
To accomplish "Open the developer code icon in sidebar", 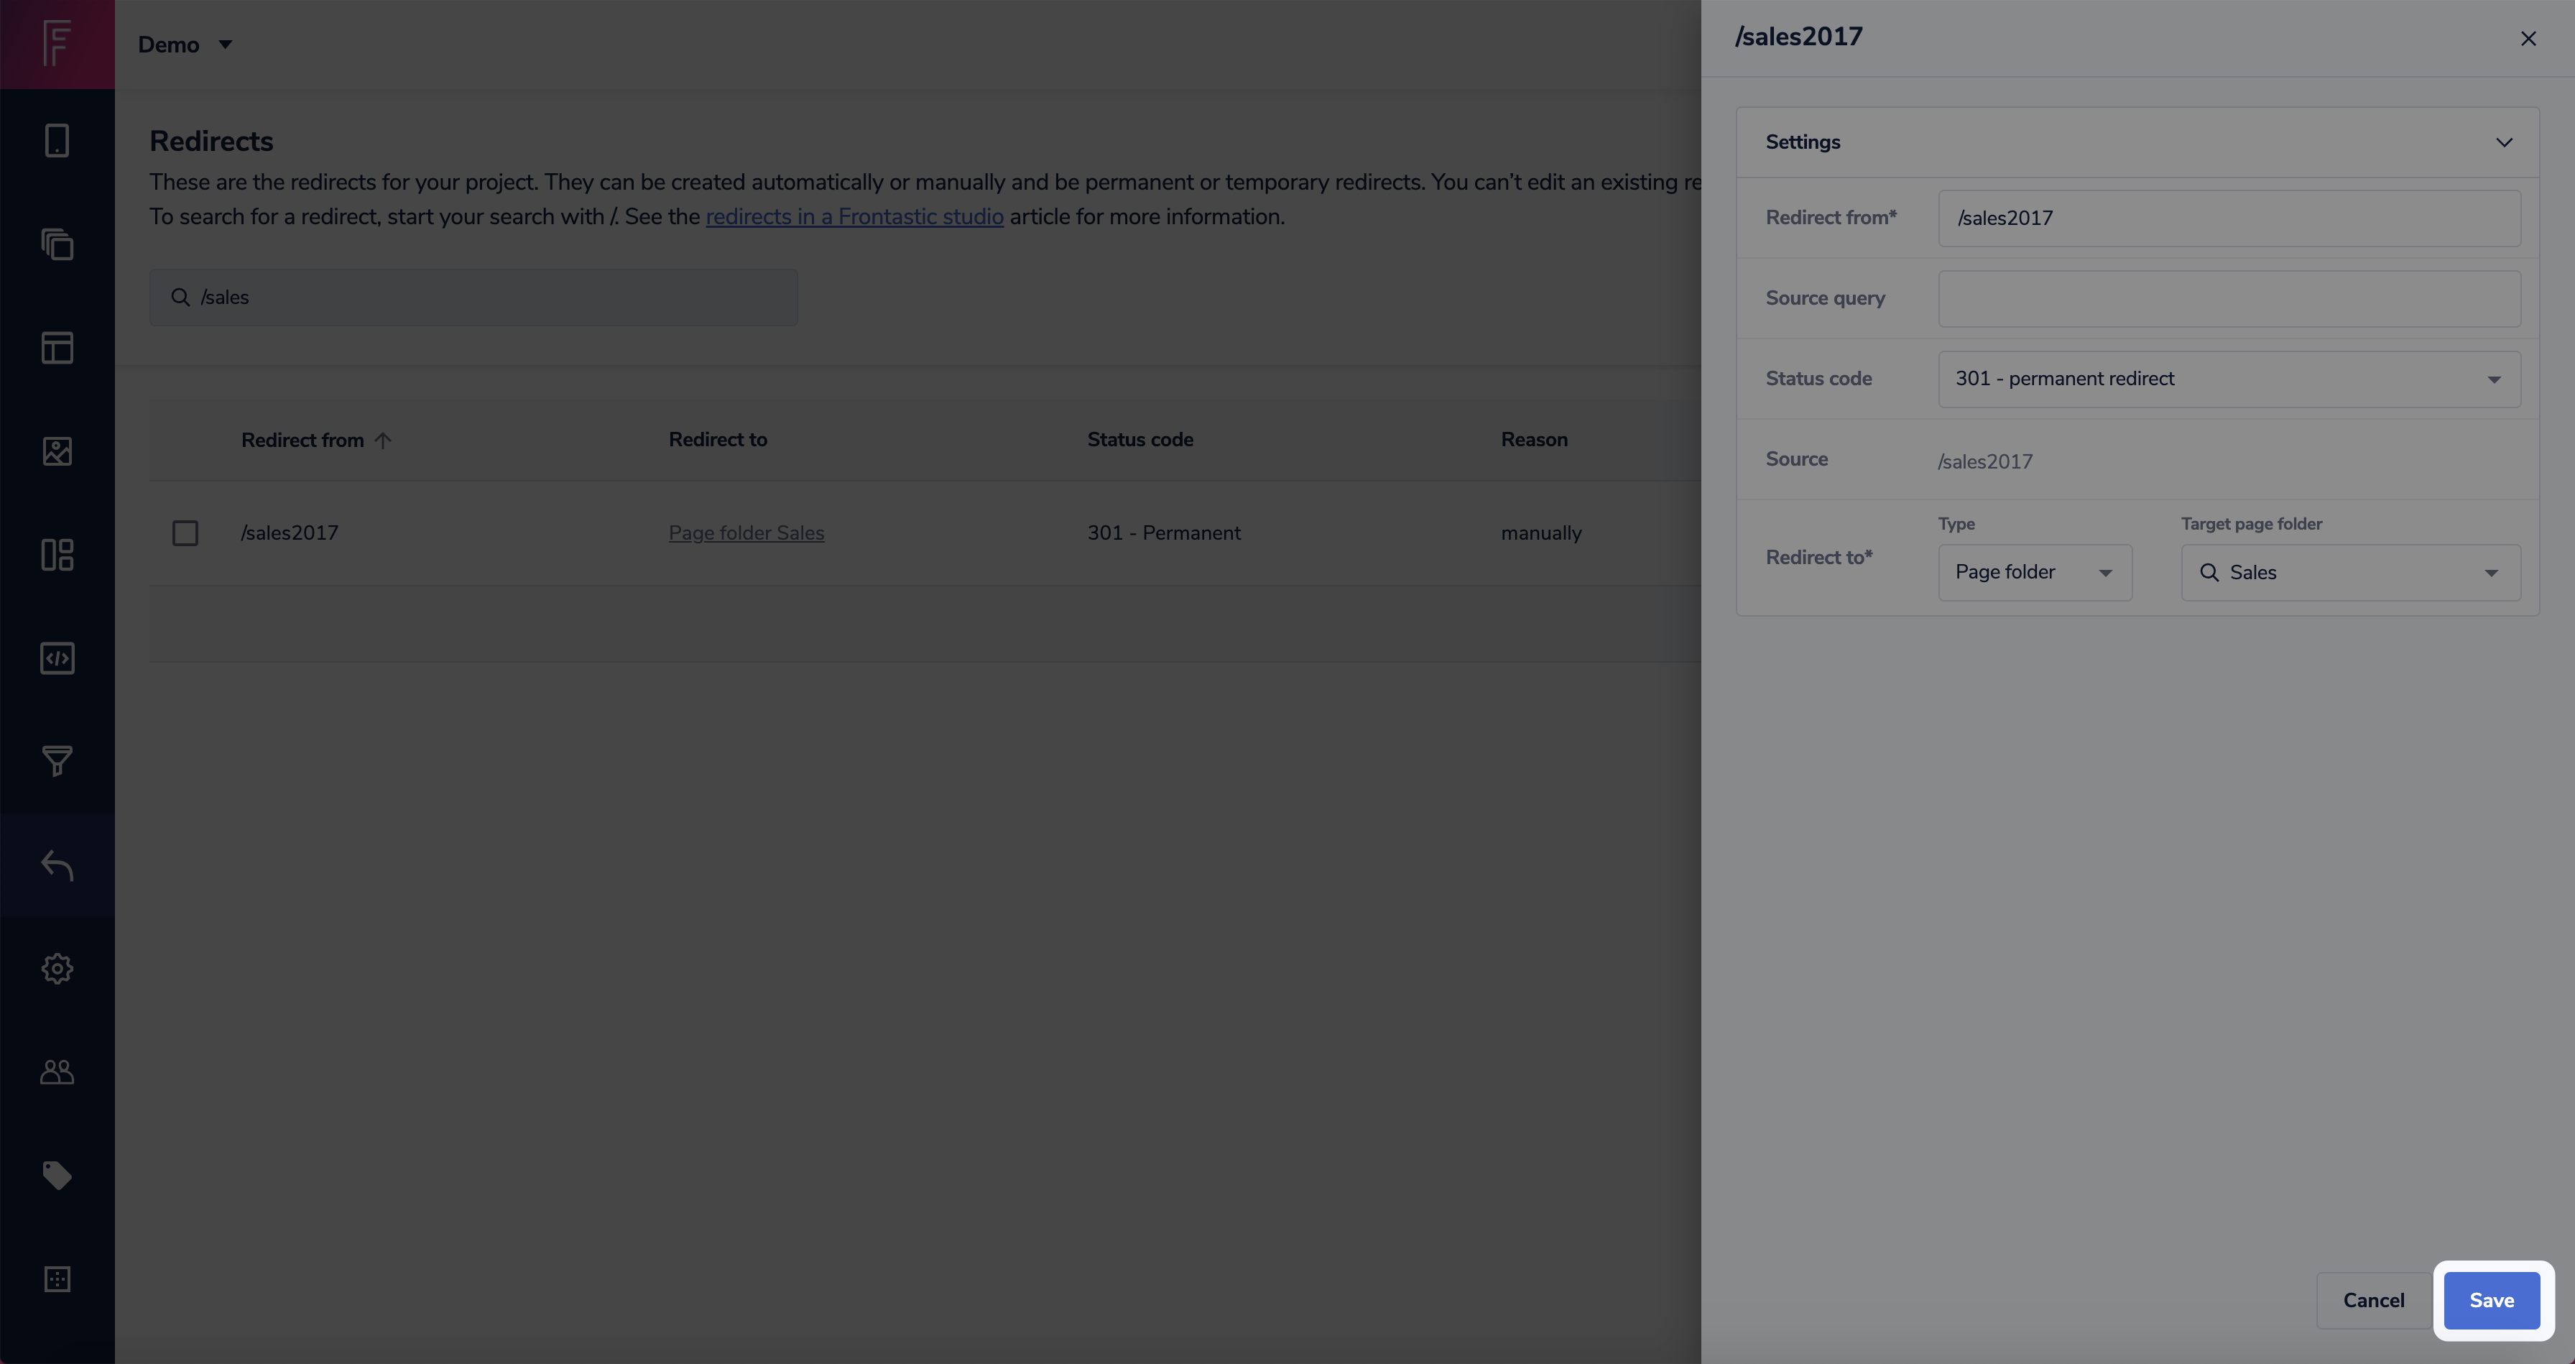I will [57, 658].
